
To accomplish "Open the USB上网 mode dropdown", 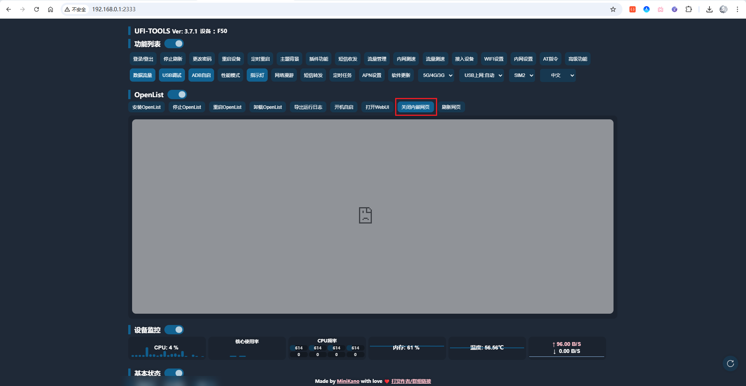I will (x=483, y=75).
